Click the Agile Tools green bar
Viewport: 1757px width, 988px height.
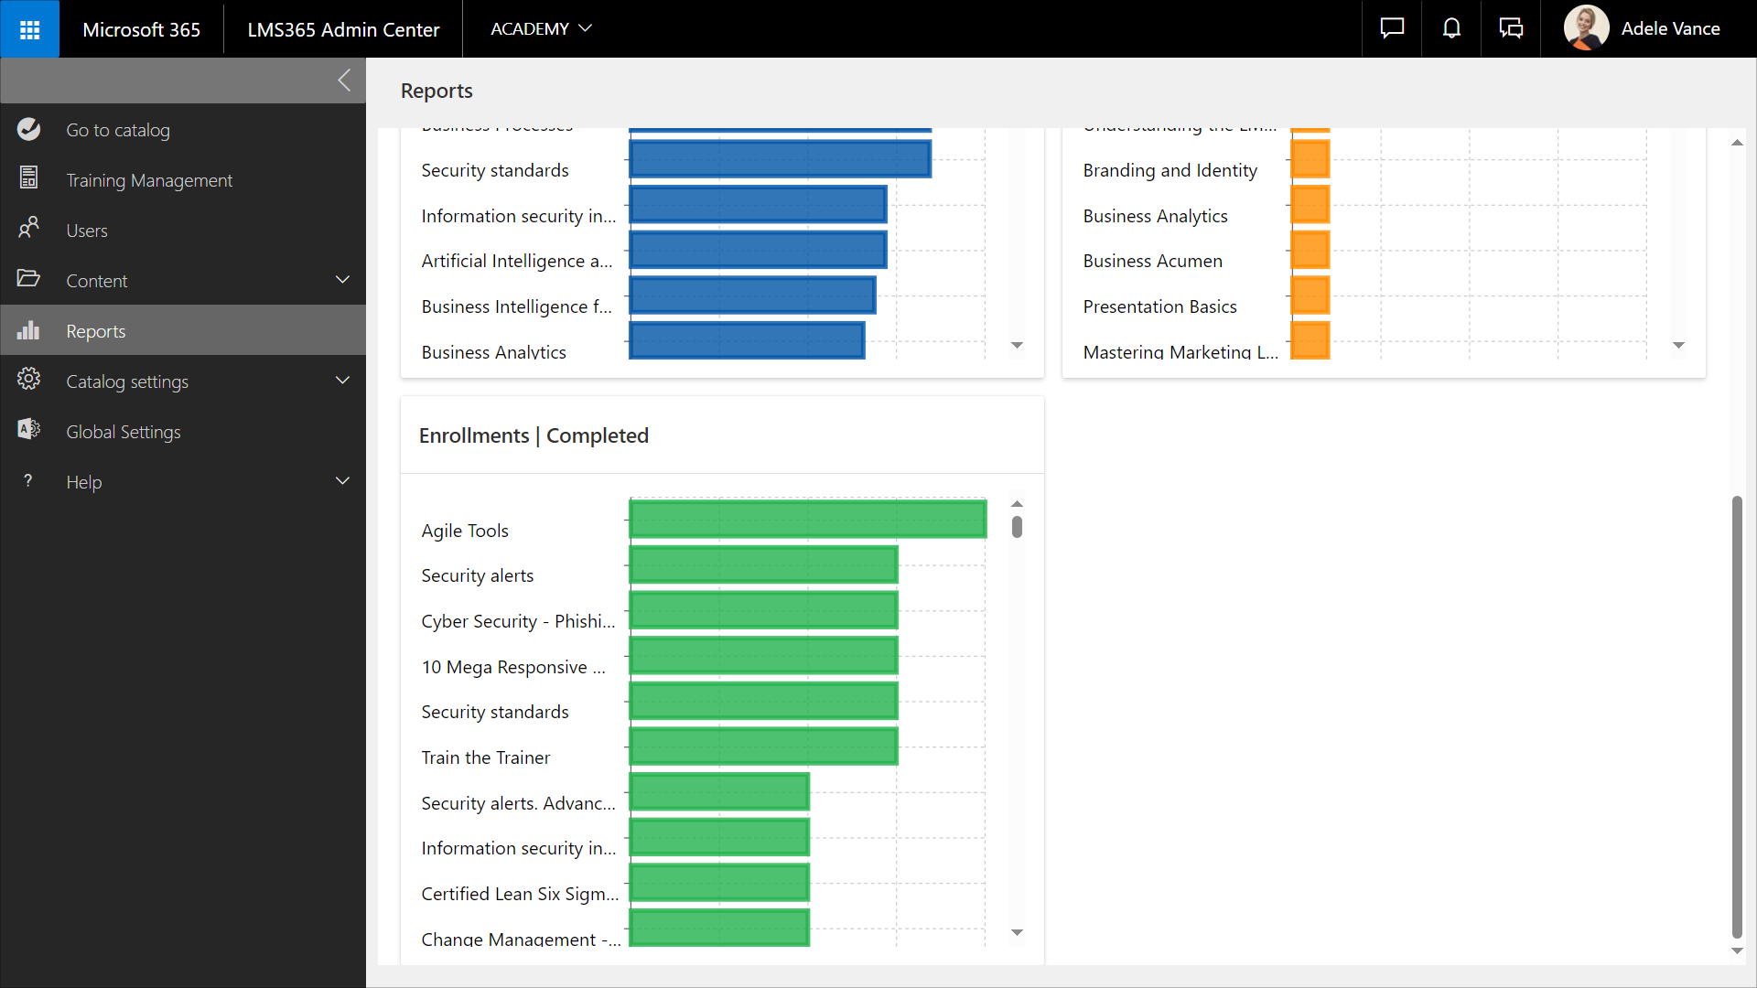(807, 520)
